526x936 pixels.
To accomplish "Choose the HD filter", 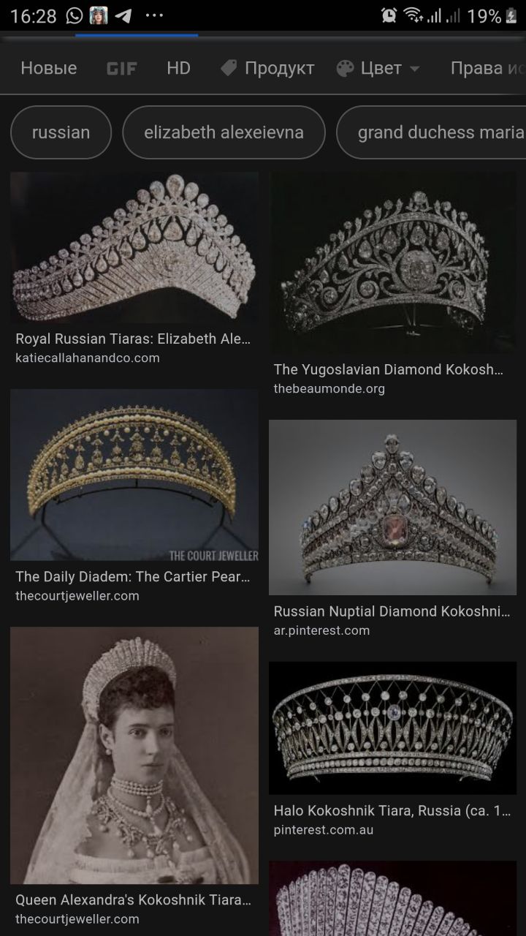I will click(x=178, y=68).
